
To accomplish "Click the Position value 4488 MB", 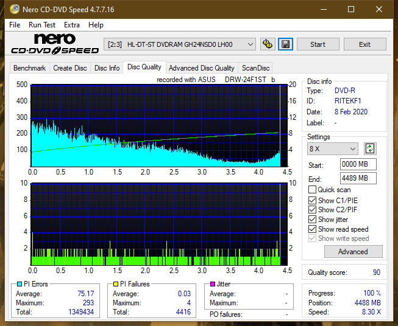I will tap(368, 303).
